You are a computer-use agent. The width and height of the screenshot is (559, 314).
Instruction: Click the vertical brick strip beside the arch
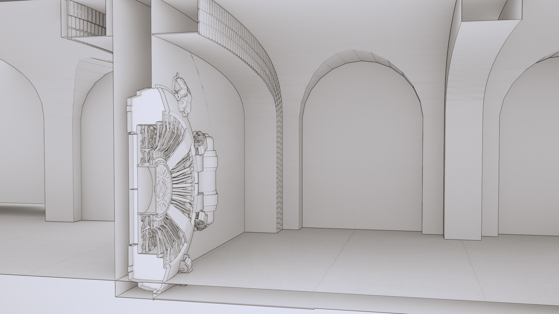(x=280, y=174)
